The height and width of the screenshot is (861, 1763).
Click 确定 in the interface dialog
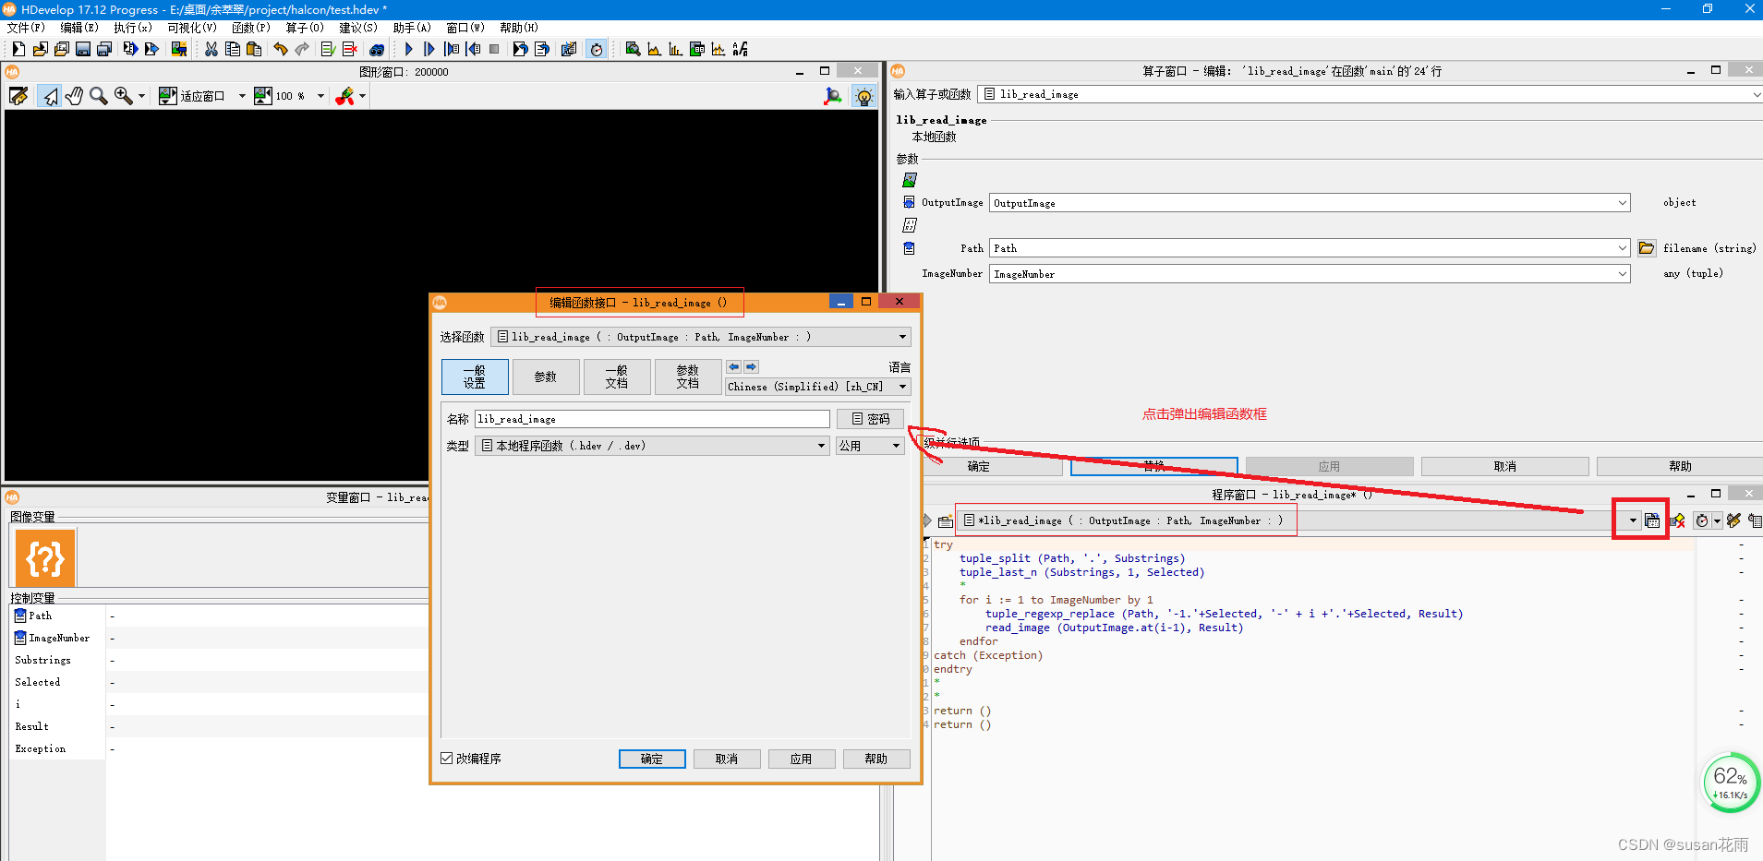click(x=652, y=759)
